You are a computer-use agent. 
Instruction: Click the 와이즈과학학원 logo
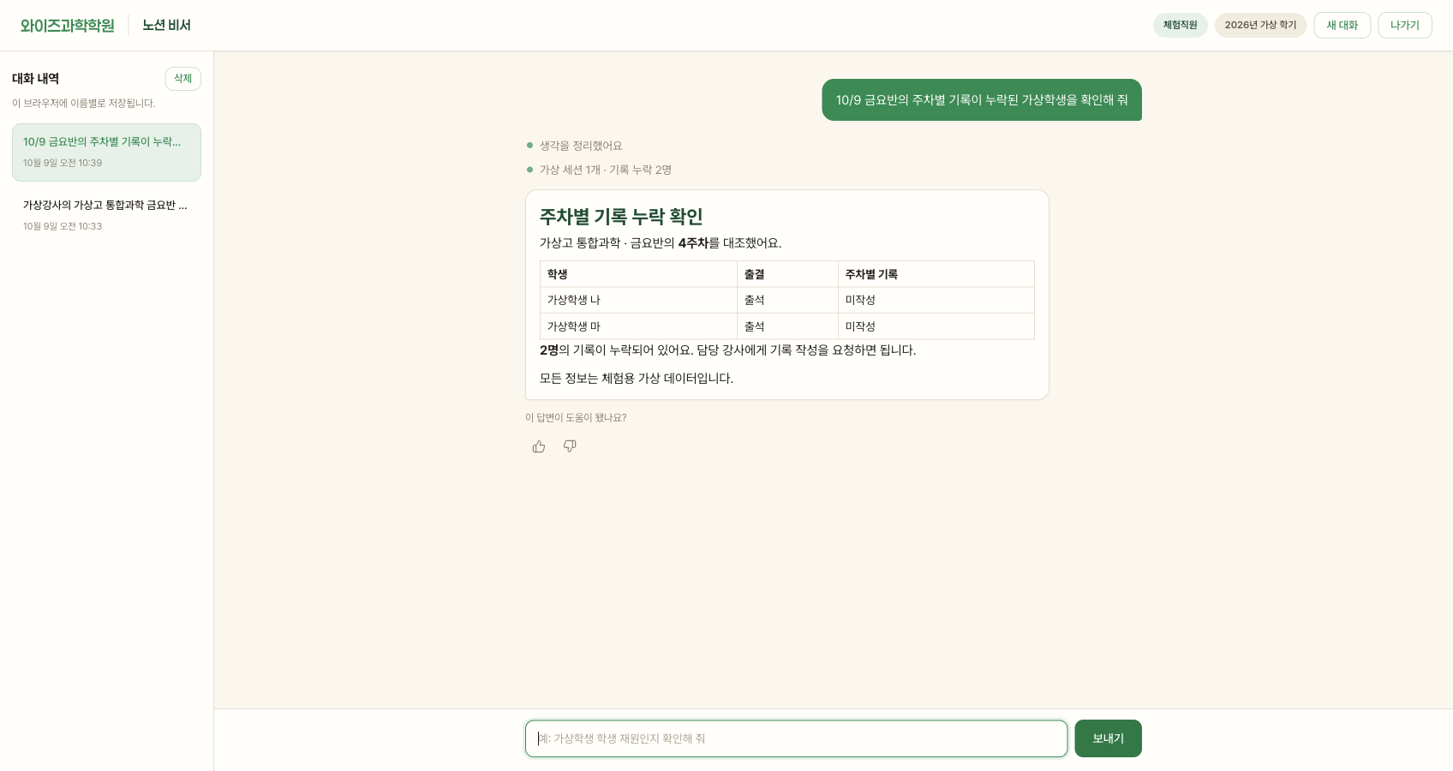click(x=68, y=26)
